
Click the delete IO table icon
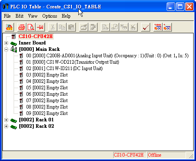(x=133, y=27)
